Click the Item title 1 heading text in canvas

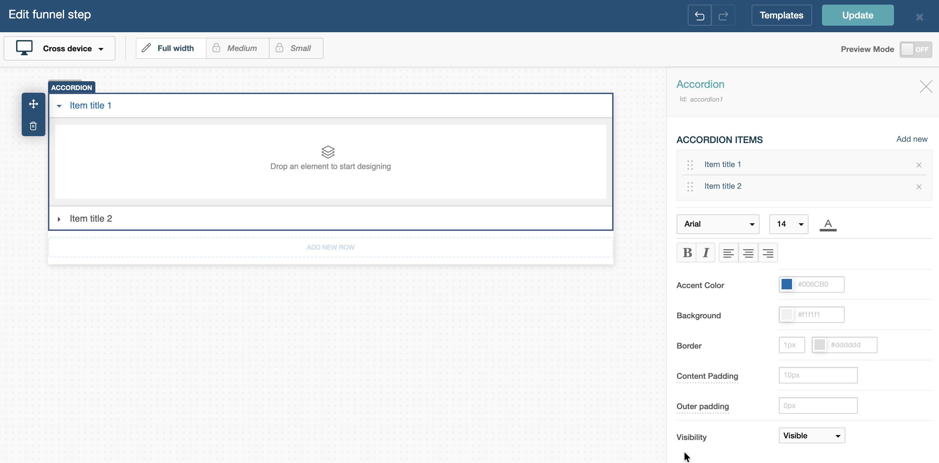click(90, 105)
